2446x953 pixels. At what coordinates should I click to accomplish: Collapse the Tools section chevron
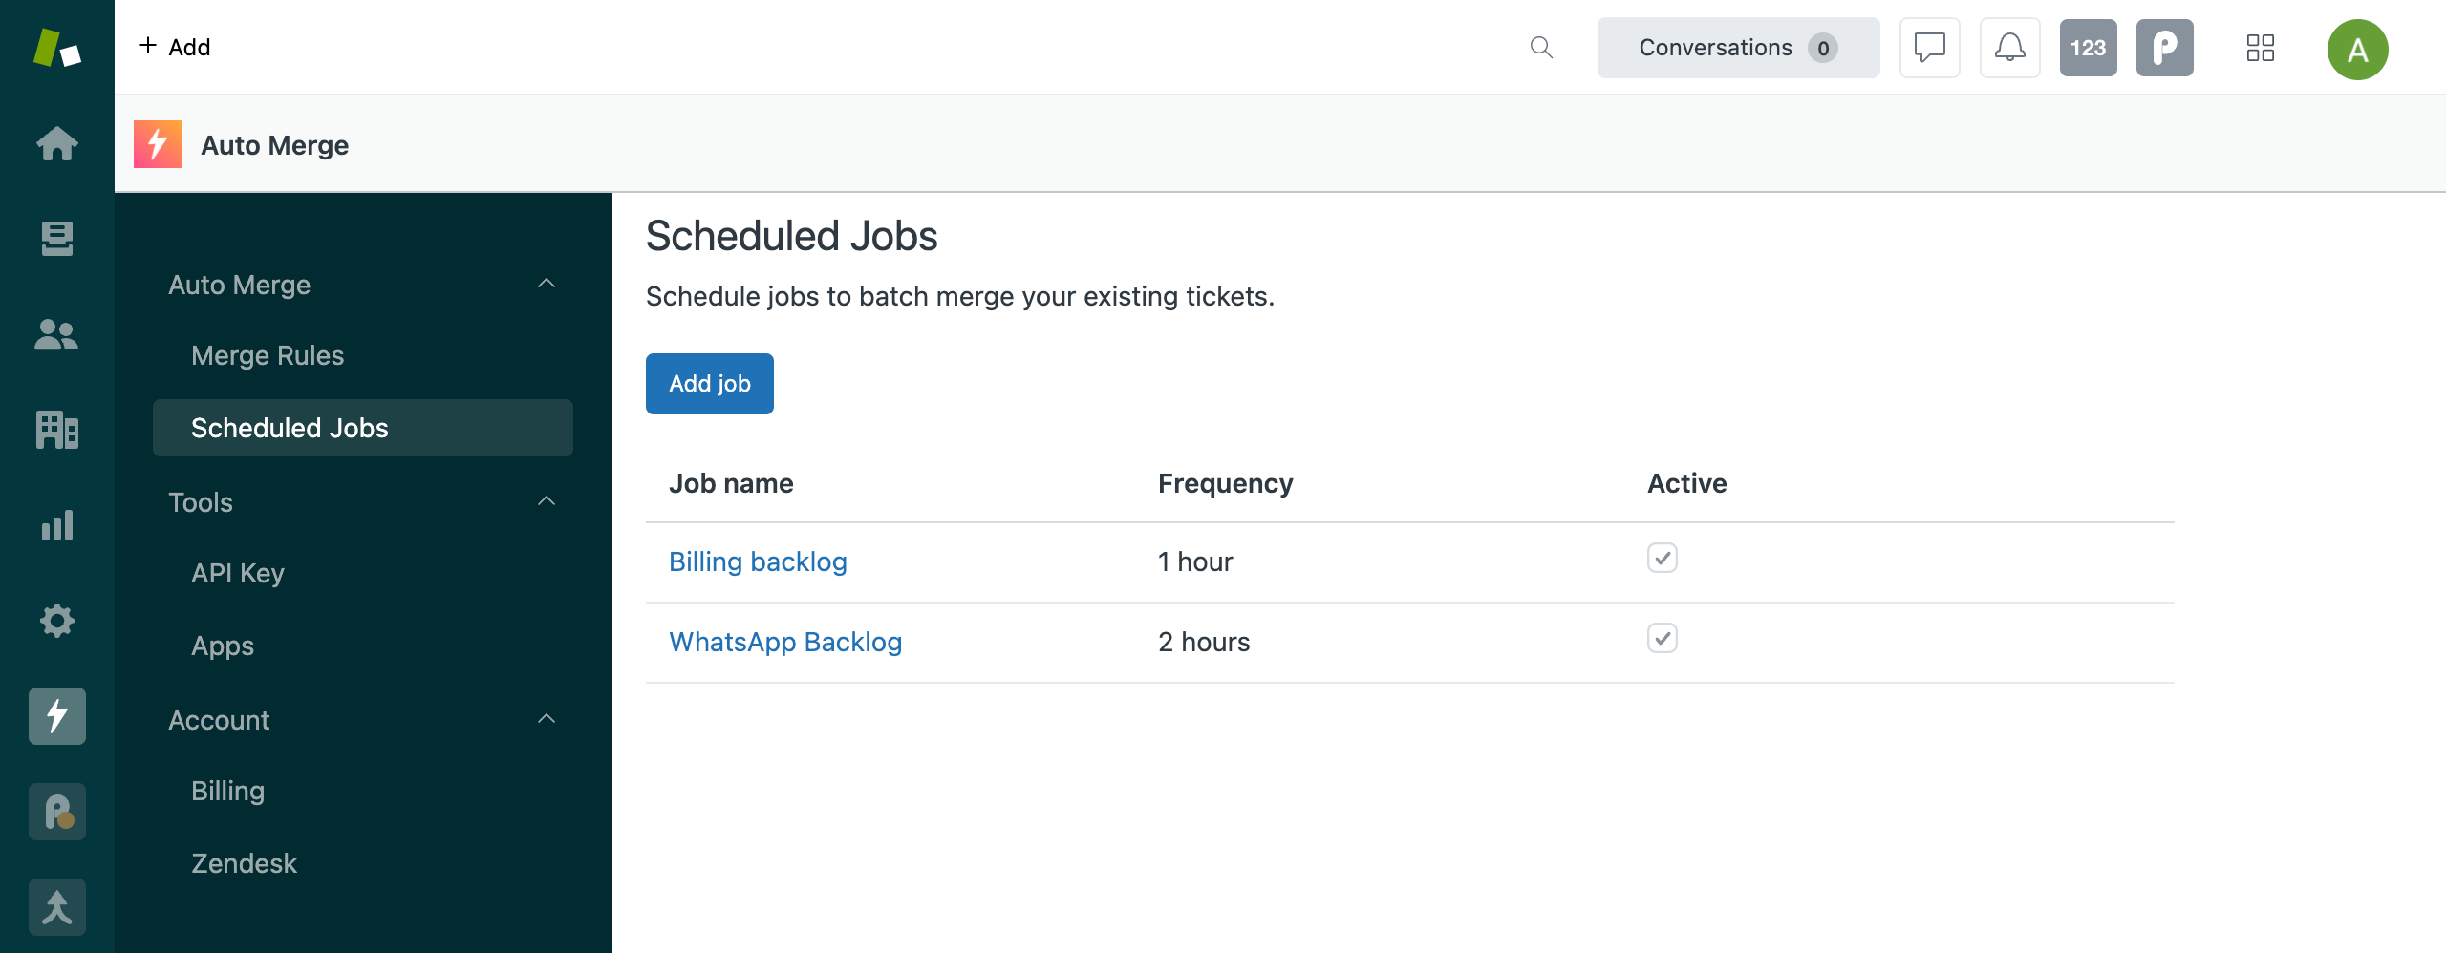(x=547, y=501)
